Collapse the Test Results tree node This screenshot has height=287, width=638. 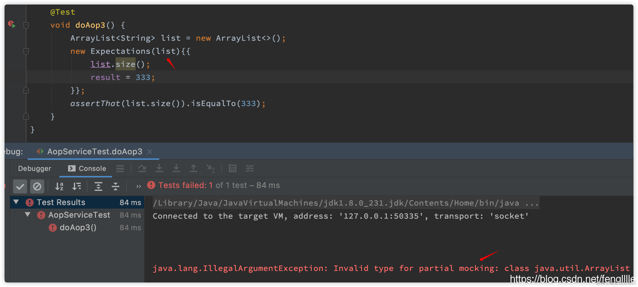pos(16,202)
